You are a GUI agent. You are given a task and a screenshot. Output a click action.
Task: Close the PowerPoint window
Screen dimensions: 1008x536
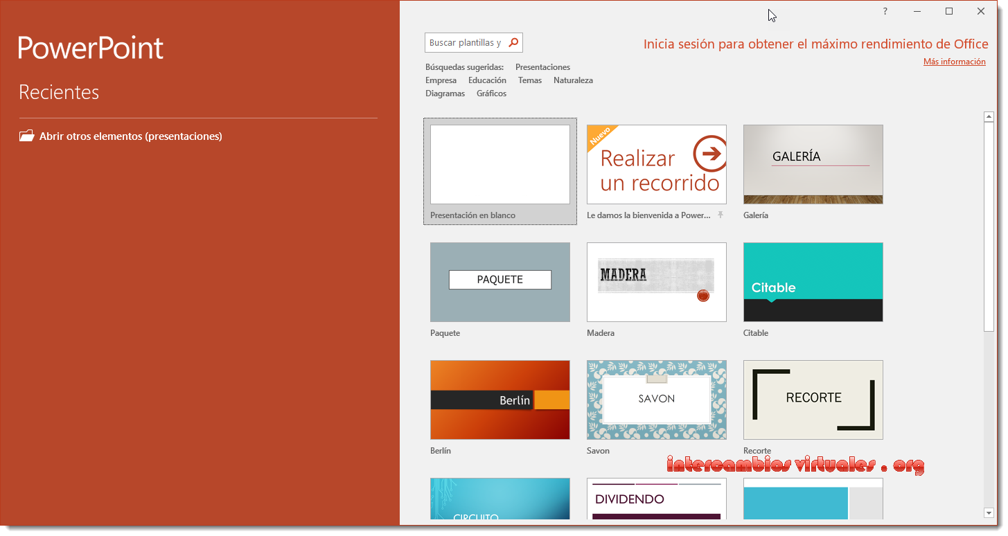pyautogui.click(x=981, y=11)
